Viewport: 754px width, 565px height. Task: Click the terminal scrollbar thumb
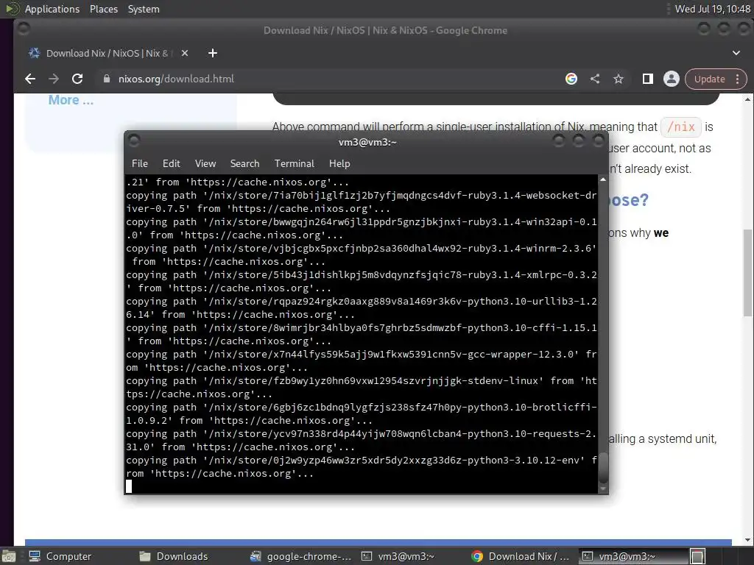[603, 467]
